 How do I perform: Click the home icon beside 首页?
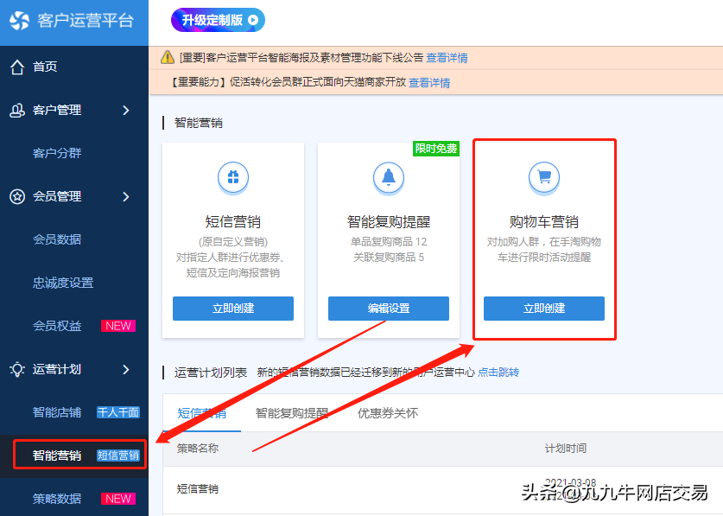[17, 67]
